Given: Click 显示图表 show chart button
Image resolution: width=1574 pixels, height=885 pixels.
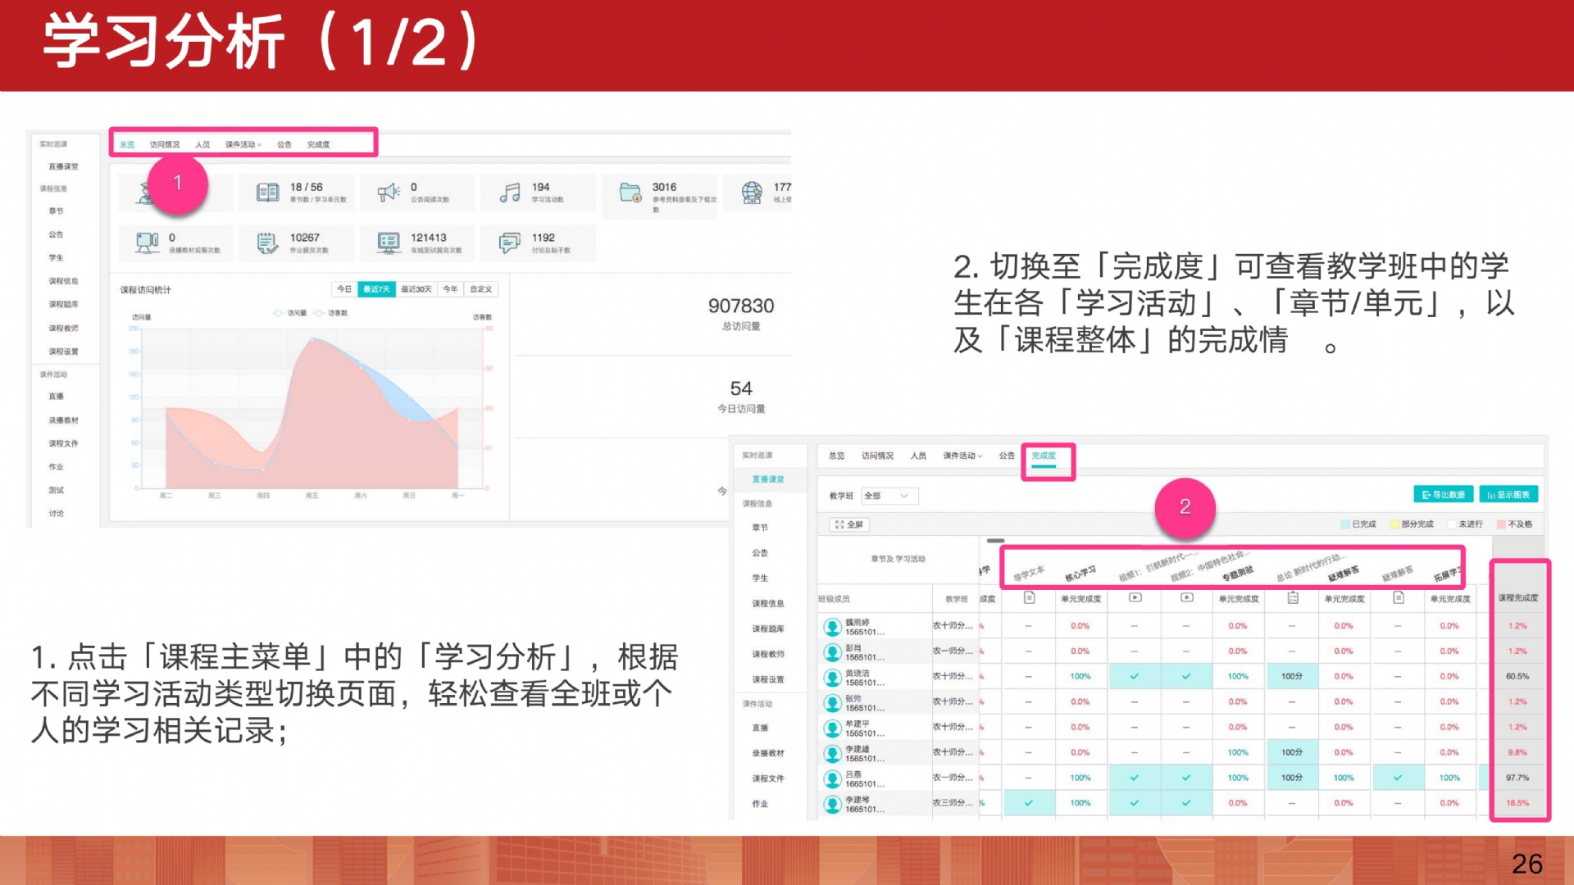Looking at the screenshot, I should pyautogui.click(x=1508, y=495).
